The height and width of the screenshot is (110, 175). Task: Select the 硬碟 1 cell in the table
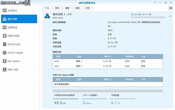(x=79, y=61)
